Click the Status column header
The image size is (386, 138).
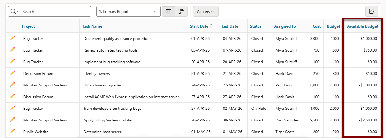pos(256,26)
